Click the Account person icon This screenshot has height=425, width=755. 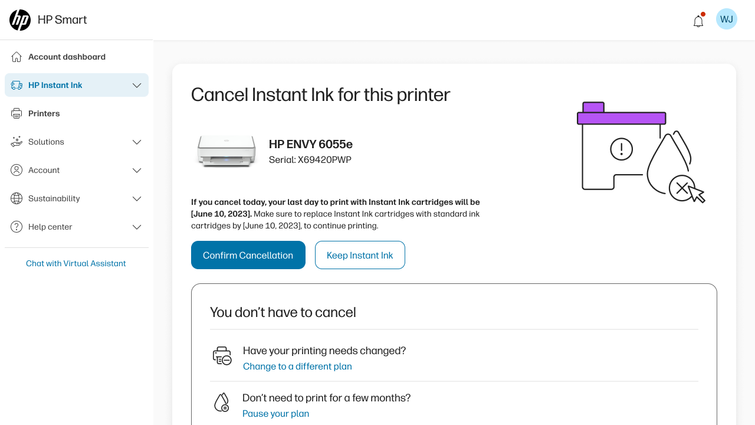(17, 170)
